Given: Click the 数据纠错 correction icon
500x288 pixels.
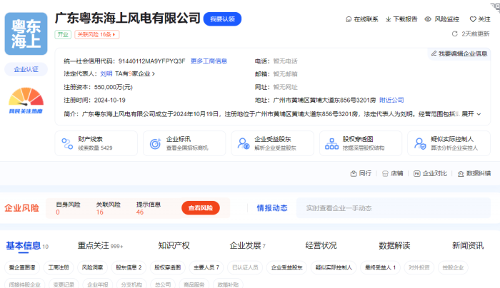Looking at the screenshot, I should pos(461,174).
